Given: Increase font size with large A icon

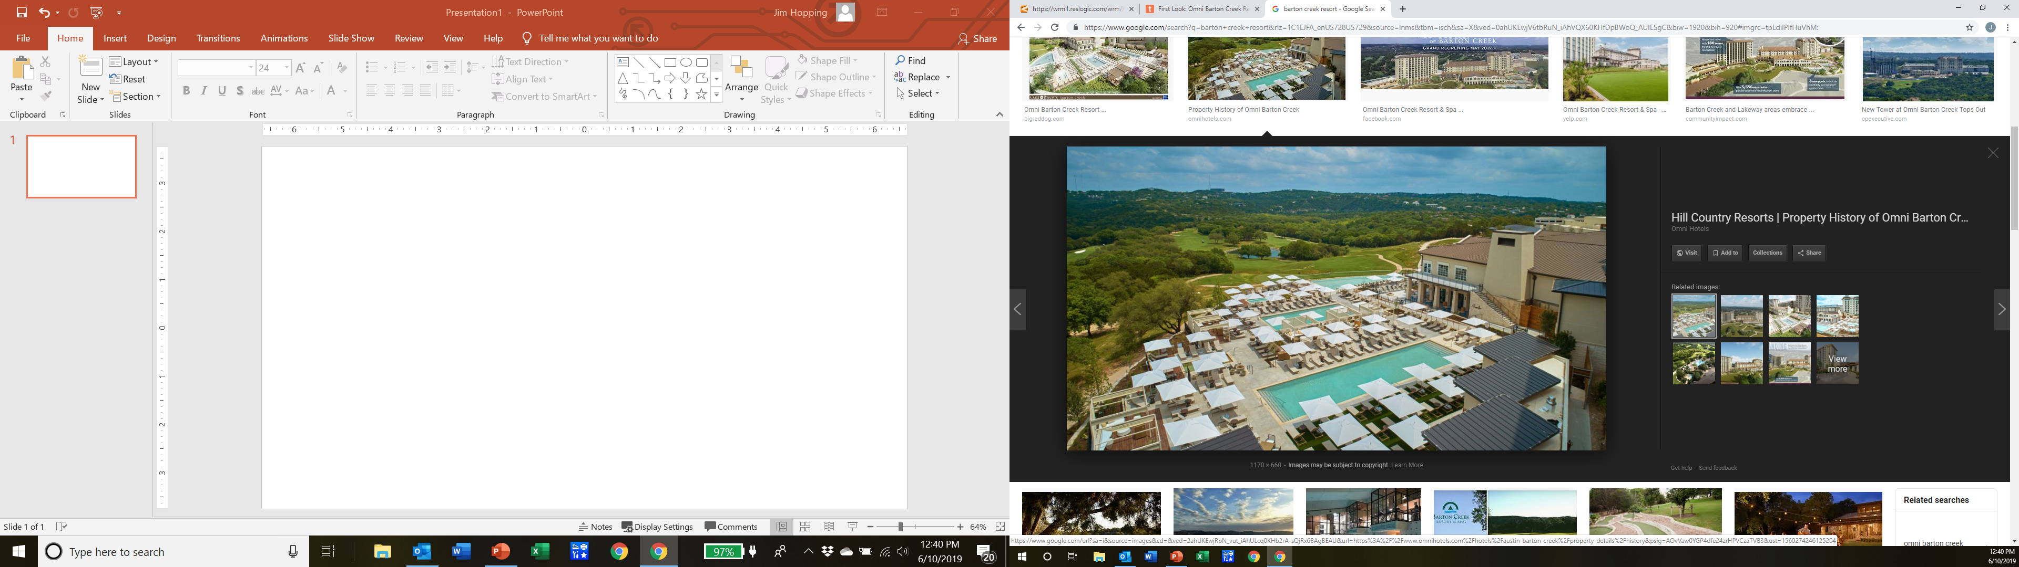Looking at the screenshot, I should click(301, 68).
